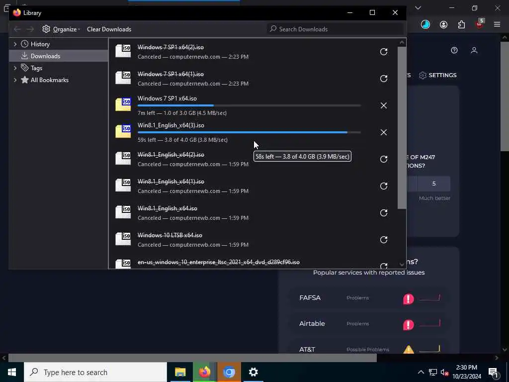
Task: Click the Airtable red alert icon
Action: [x=409, y=324]
